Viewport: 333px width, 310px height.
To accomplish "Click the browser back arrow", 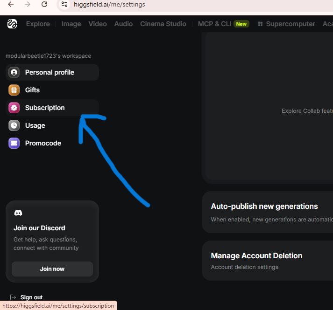I will 11,4.
